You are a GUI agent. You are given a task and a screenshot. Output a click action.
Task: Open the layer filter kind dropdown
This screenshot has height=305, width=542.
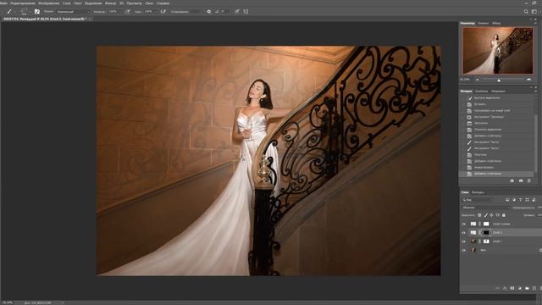tap(478, 200)
